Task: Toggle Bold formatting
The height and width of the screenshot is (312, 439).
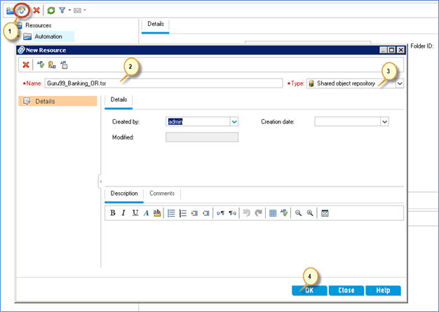Action: (112, 213)
